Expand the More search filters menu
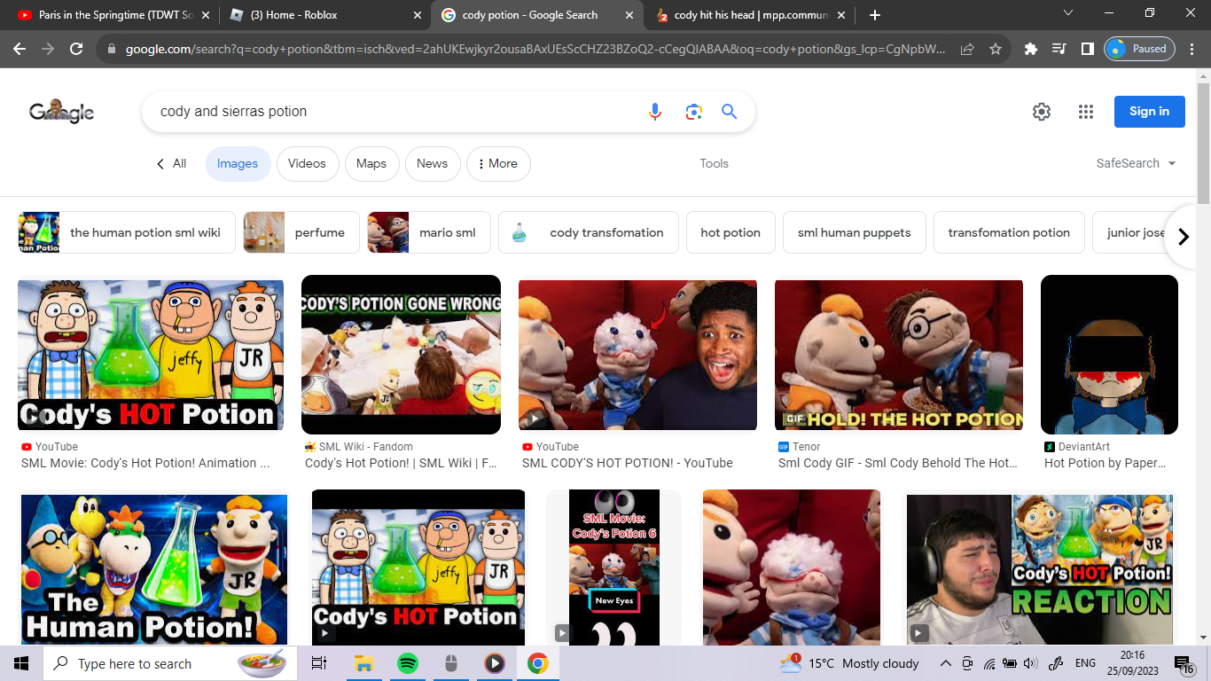The height and width of the screenshot is (681, 1211). (x=498, y=163)
